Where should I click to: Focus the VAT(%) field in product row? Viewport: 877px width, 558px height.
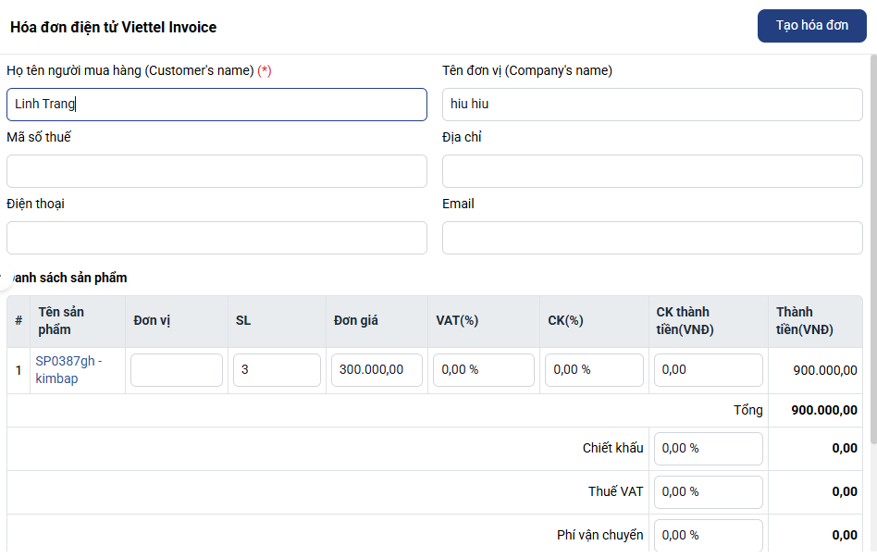pyautogui.click(x=483, y=370)
